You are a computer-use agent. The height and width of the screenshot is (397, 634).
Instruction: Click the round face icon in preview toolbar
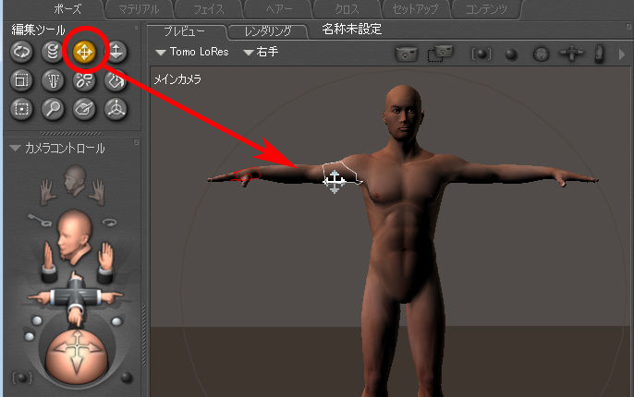pyautogui.click(x=541, y=54)
